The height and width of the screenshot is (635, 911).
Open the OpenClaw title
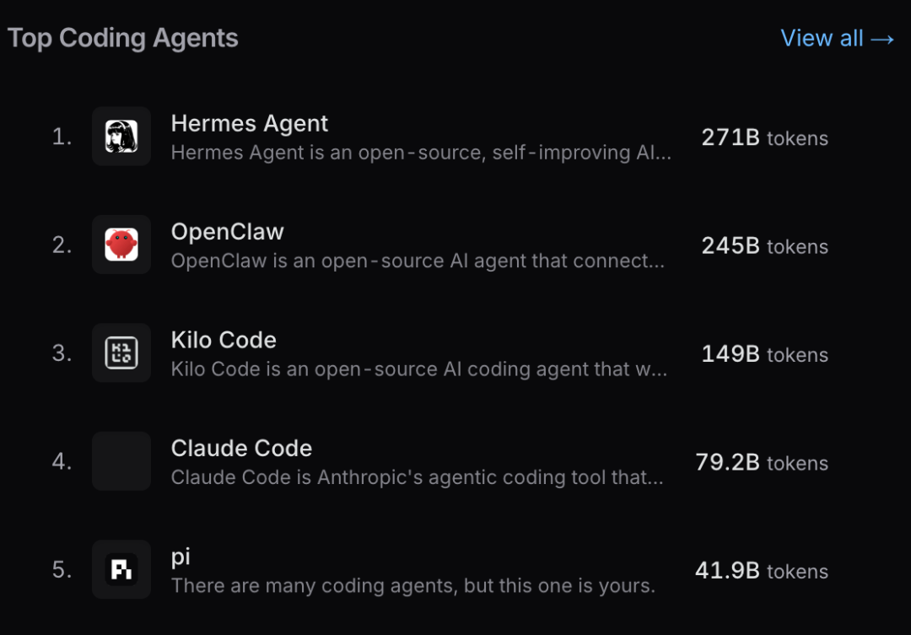point(227,232)
